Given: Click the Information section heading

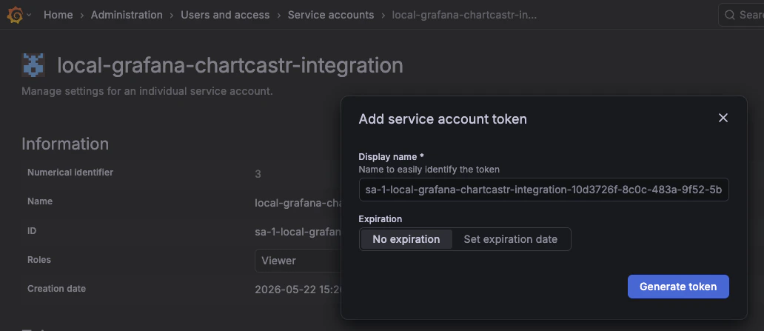Looking at the screenshot, I should (65, 144).
